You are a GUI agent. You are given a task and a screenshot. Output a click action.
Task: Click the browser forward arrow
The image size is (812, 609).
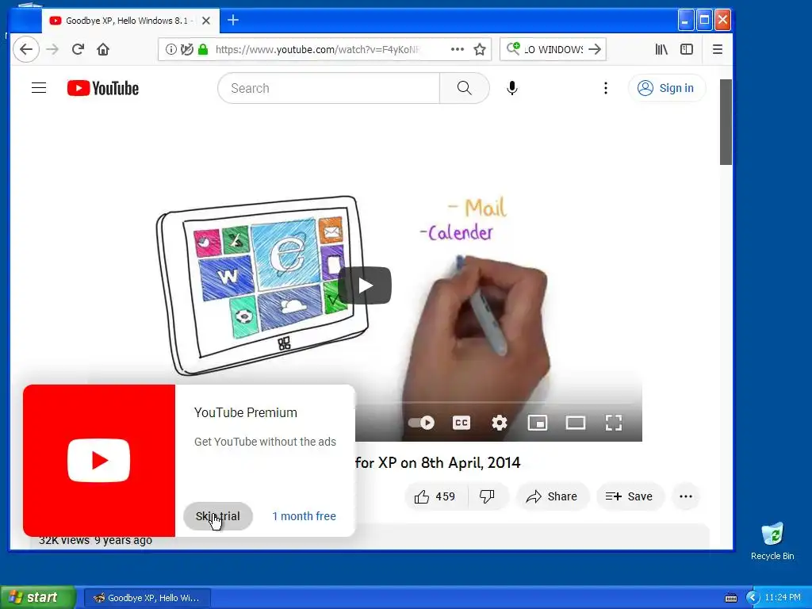pyautogui.click(x=52, y=49)
